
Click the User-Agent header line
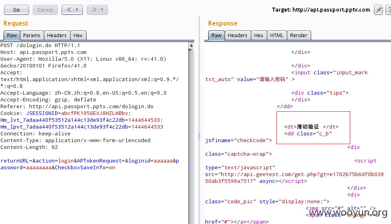click(83, 62)
